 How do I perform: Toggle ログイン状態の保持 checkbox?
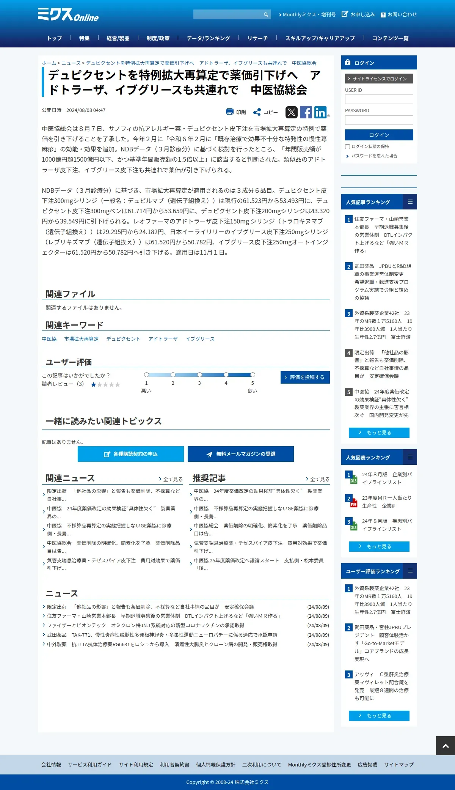point(347,146)
